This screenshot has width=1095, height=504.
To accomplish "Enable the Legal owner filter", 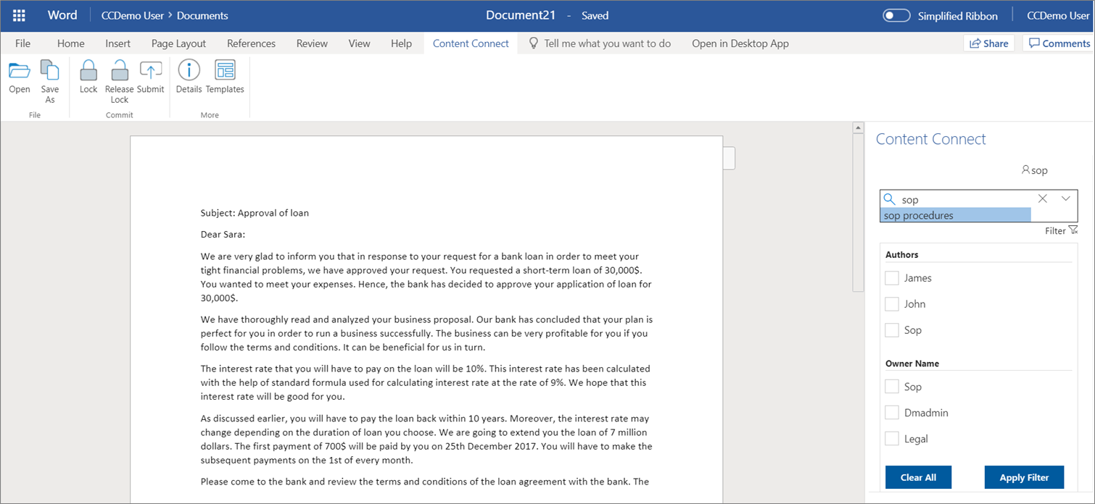I will tap(891, 438).
